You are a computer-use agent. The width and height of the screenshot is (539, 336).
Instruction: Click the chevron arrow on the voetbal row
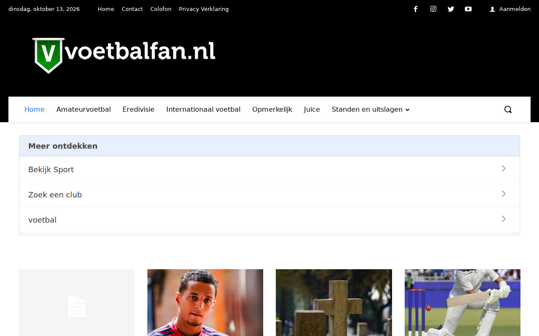click(x=504, y=219)
